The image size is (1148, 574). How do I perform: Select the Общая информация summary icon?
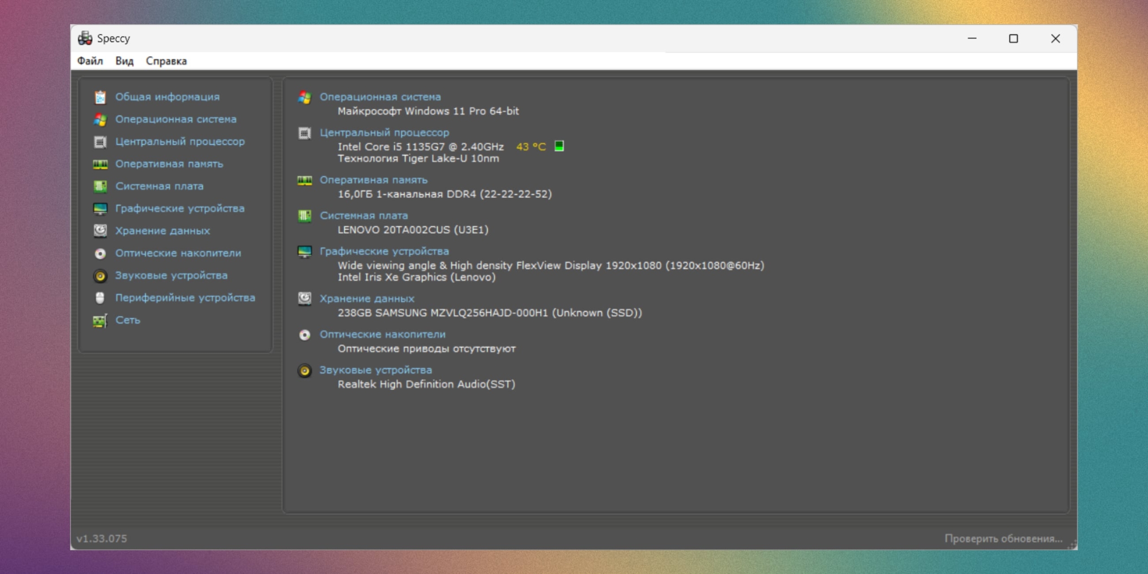[x=100, y=96]
